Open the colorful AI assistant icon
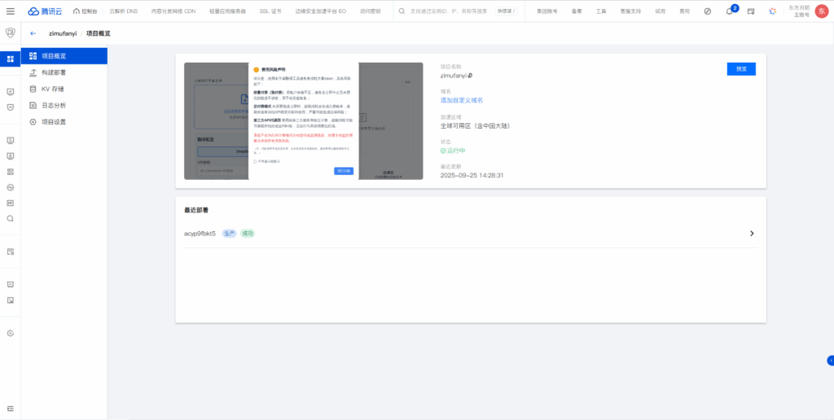Screen dimensions: 834x420 pos(772,11)
